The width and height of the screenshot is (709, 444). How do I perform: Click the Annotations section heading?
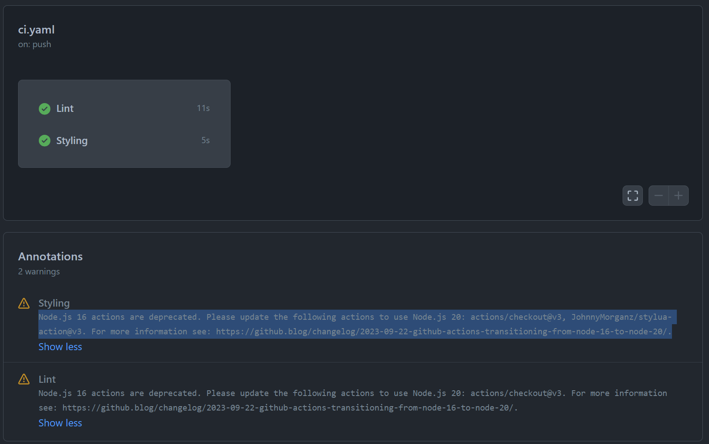[x=50, y=256]
